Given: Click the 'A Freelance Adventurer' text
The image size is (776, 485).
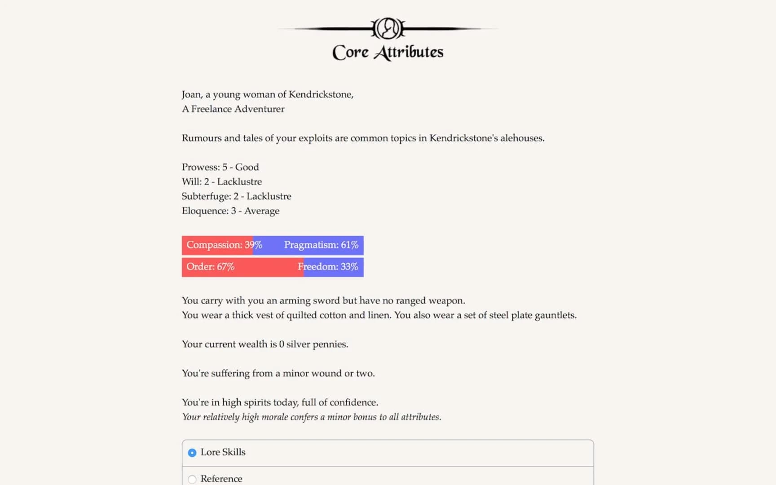Looking at the screenshot, I should [x=233, y=109].
